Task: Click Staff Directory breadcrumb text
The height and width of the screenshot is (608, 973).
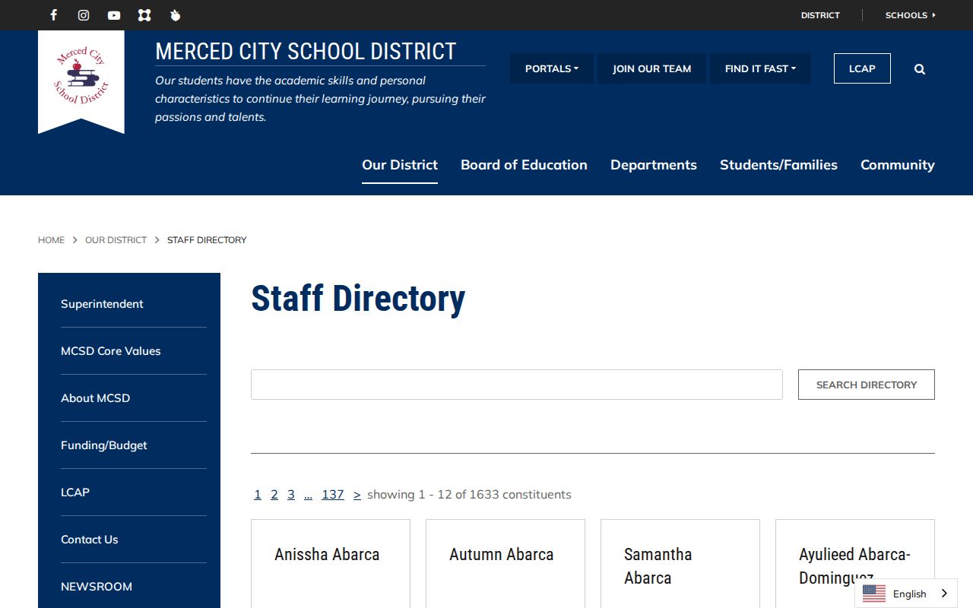Action: [207, 240]
